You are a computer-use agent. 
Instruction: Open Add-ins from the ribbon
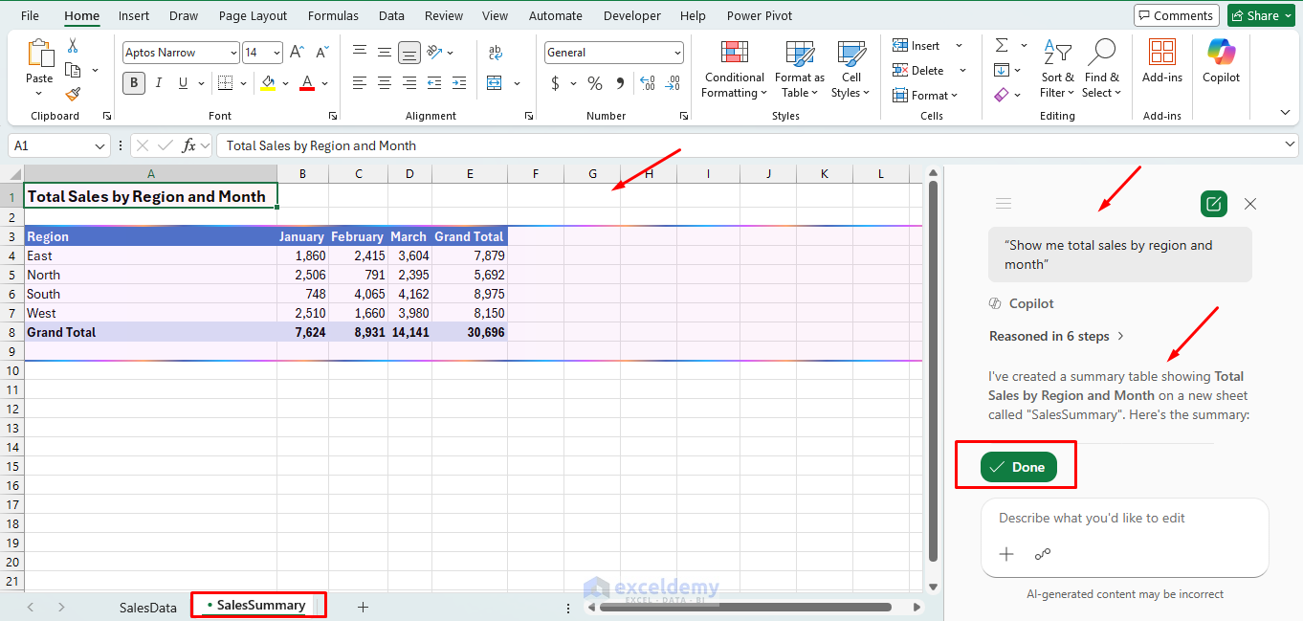tap(1162, 60)
